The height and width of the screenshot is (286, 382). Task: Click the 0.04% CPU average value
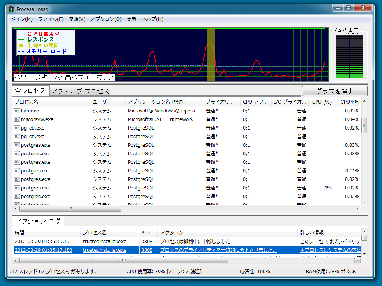coord(352,119)
